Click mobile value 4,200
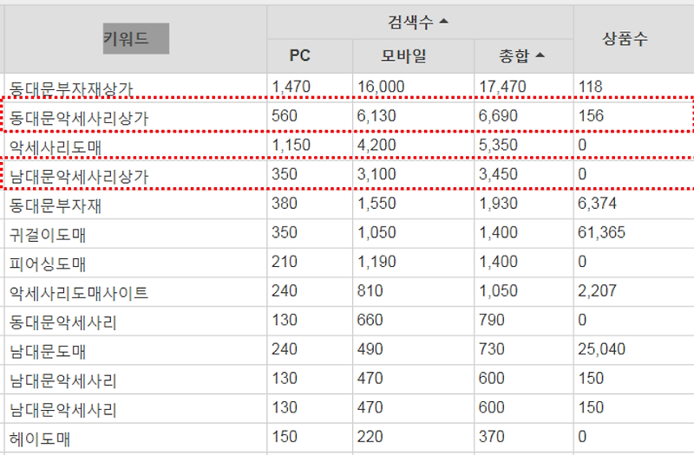The image size is (694, 455). pyautogui.click(x=376, y=145)
